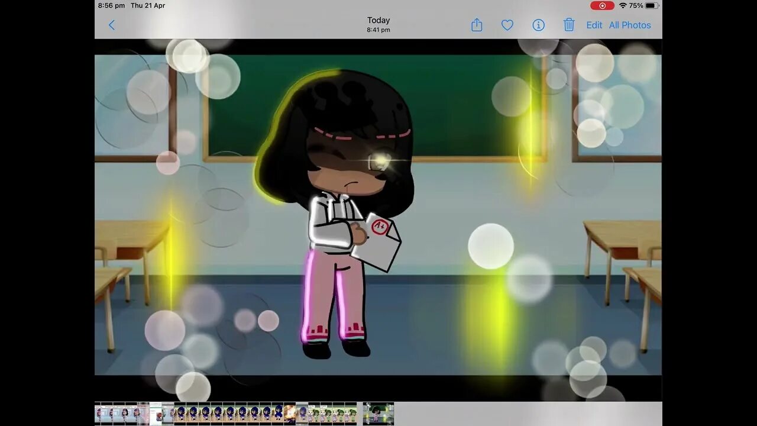Tap the Today 8:41 pm title
This screenshot has width=757, height=426.
pos(378,24)
